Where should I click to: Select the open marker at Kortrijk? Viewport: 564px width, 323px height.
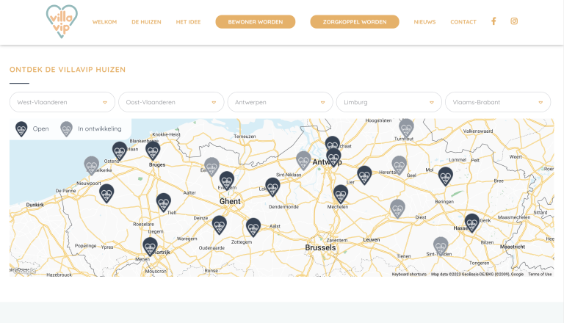click(150, 247)
